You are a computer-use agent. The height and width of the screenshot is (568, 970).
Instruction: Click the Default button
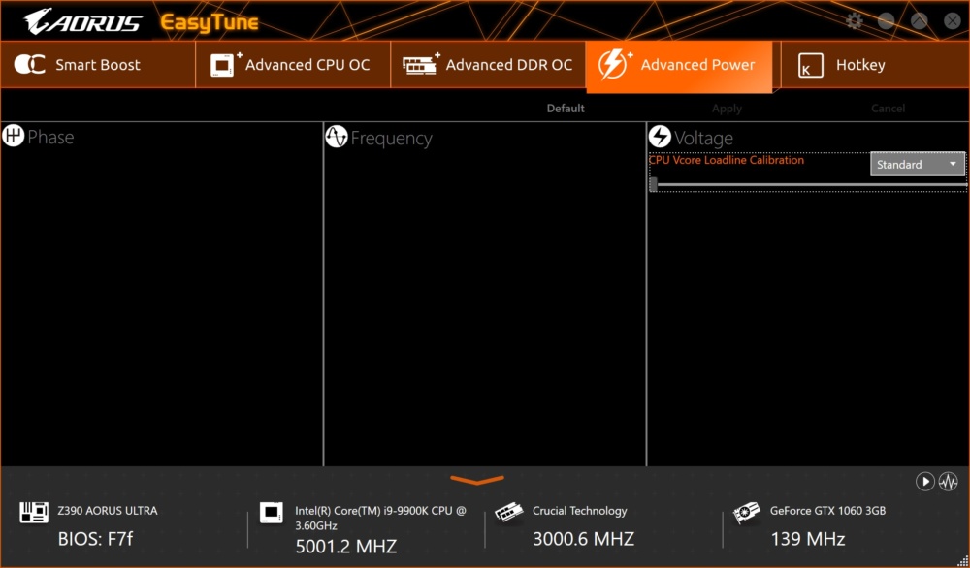566,109
